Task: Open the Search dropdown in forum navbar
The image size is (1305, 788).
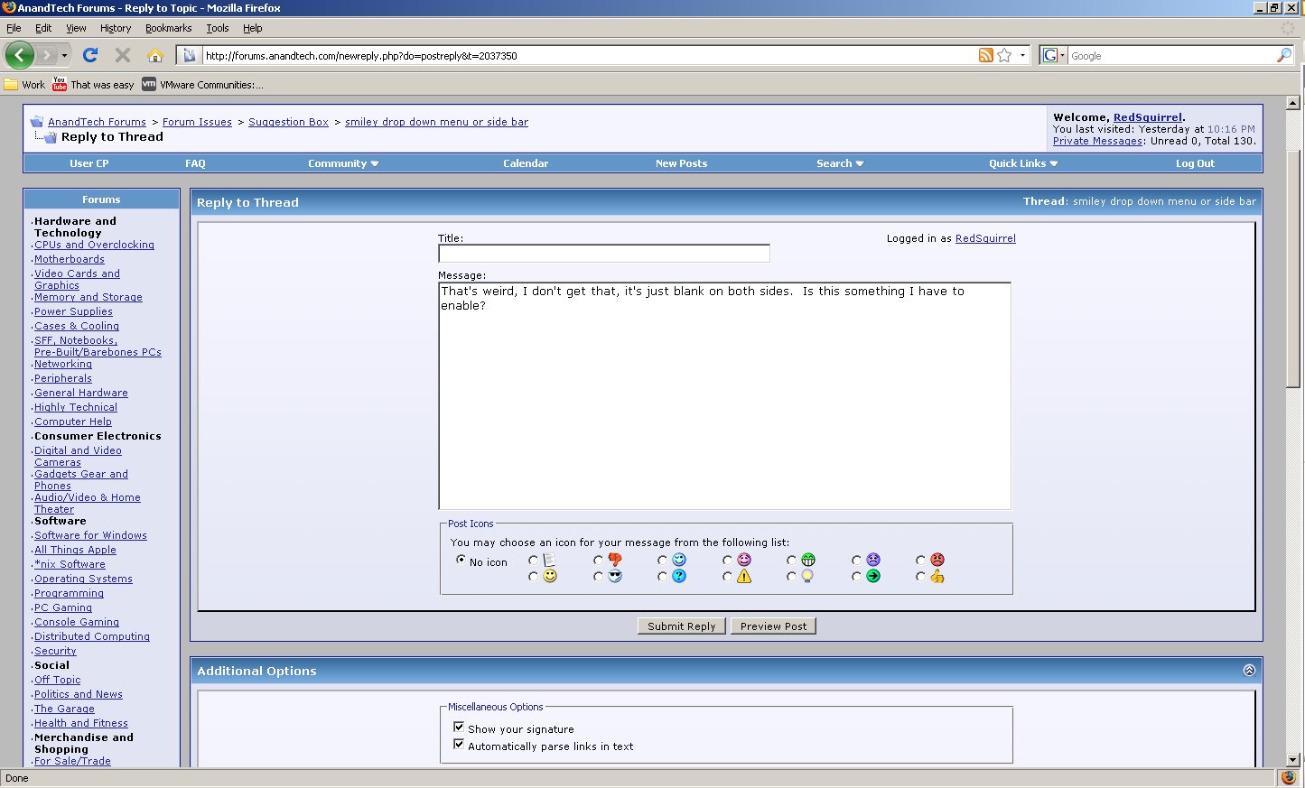Action: pos(840,163)
